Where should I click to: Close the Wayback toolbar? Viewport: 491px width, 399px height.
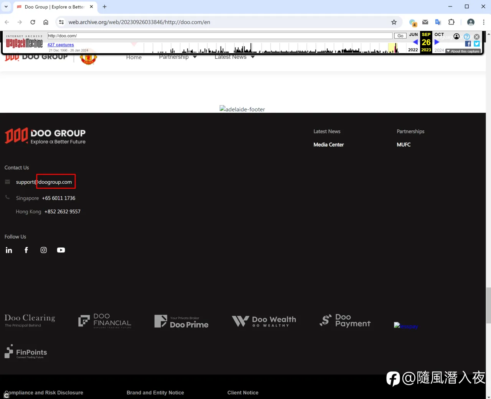coord(477,36)
